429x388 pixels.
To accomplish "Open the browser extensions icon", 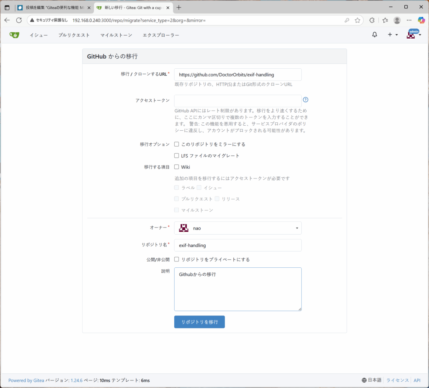I will [372, 20].
